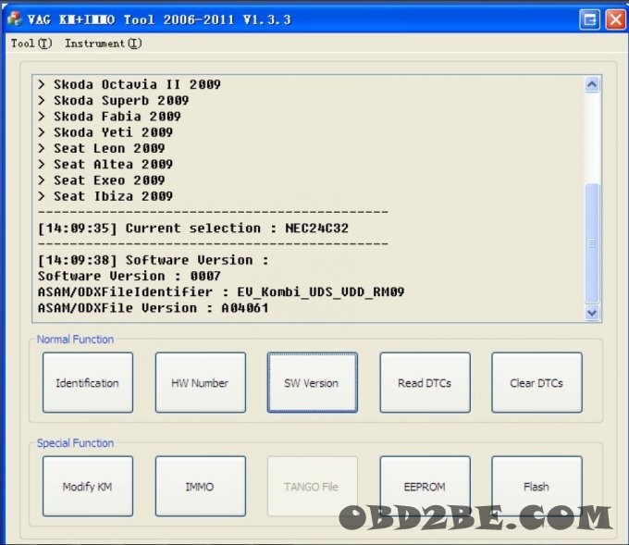
Task: Click the VAG KM+IMMO app title icon
Action: [x=15, y=19]
